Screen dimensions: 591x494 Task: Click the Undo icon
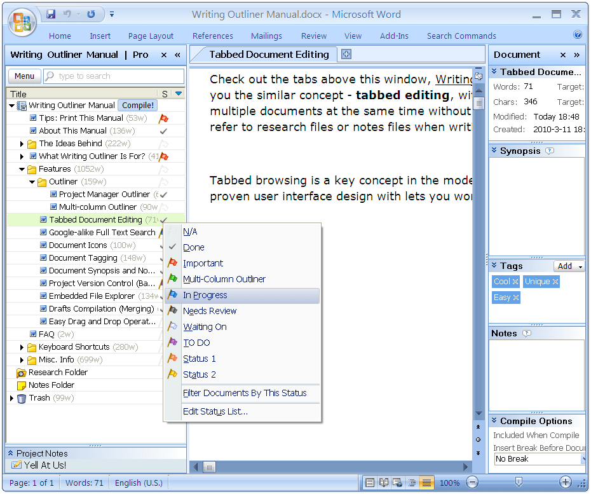(67, 13)
